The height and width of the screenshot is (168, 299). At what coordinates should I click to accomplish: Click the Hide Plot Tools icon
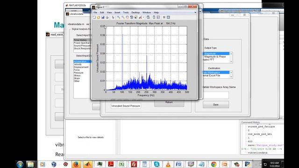[x=164, y=17]
